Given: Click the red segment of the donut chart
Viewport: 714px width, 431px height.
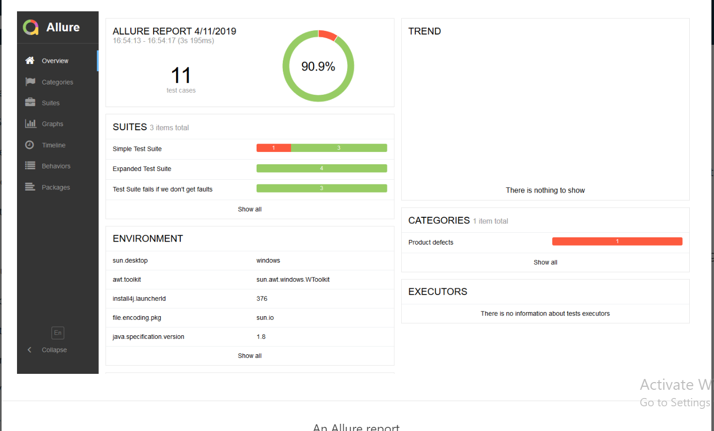Looking at the screenshot, I should (328, 35).
